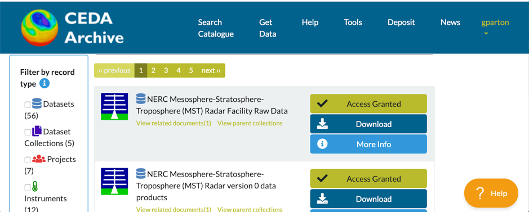
Task: Click the Projects people icon in filters
Action: (39, 159)
